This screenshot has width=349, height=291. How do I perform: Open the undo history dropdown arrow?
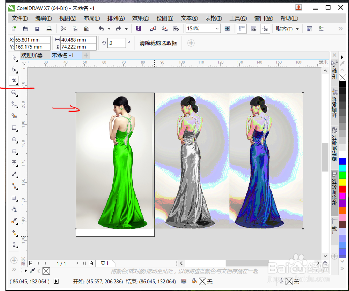point(109,29)
